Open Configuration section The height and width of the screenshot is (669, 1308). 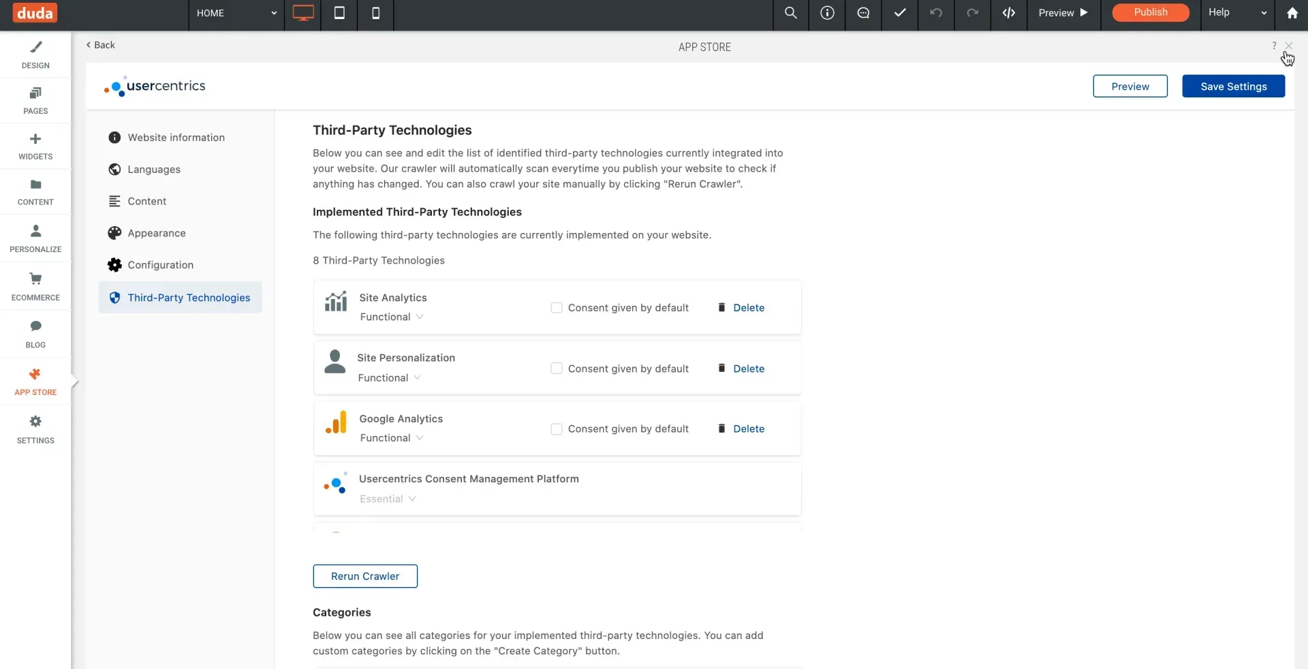[x=180, y=265]
